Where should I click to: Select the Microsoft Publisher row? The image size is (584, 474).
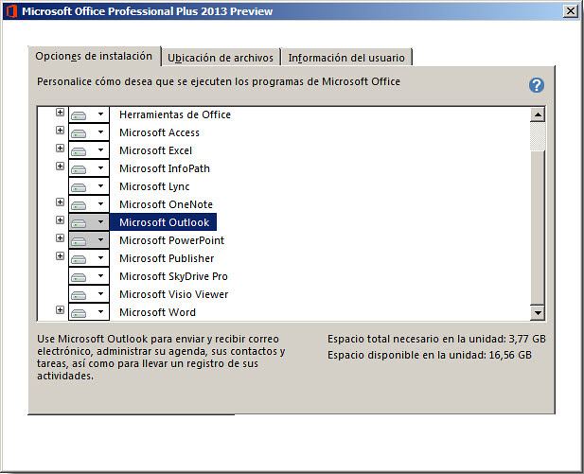click(x=167, y=258)
